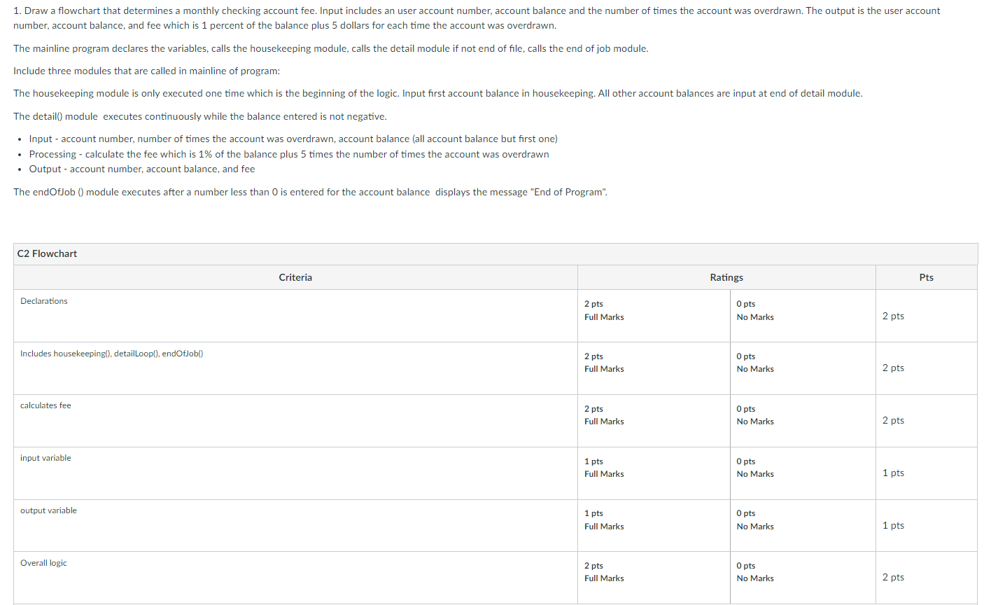Click the 'Include three modules' sentence

[146, 71]
